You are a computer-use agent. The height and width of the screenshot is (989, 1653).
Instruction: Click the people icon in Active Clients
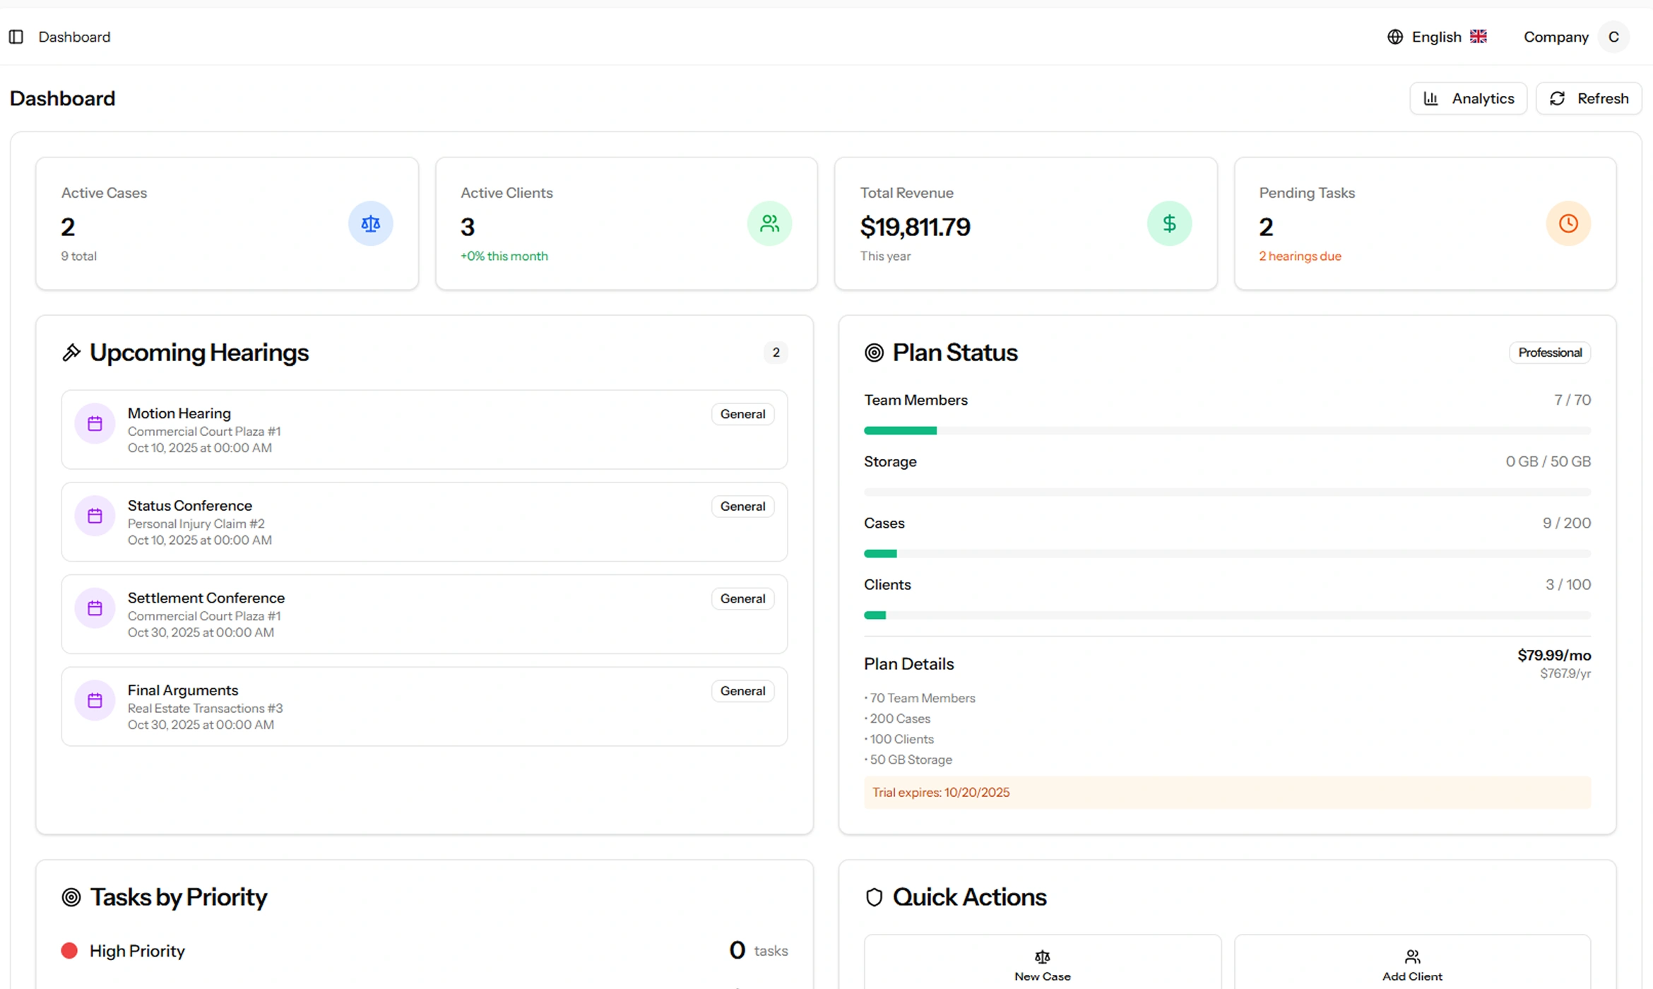(769, 224)
